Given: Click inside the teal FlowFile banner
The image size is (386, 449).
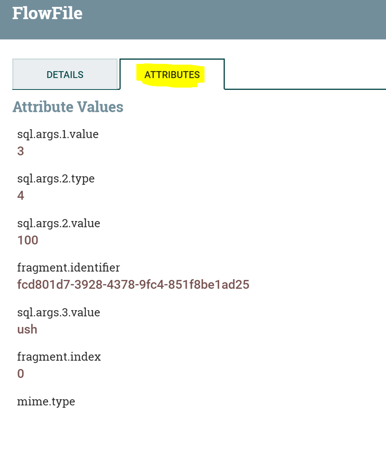Looking at the screenshot, I should (x=225, y=20).
